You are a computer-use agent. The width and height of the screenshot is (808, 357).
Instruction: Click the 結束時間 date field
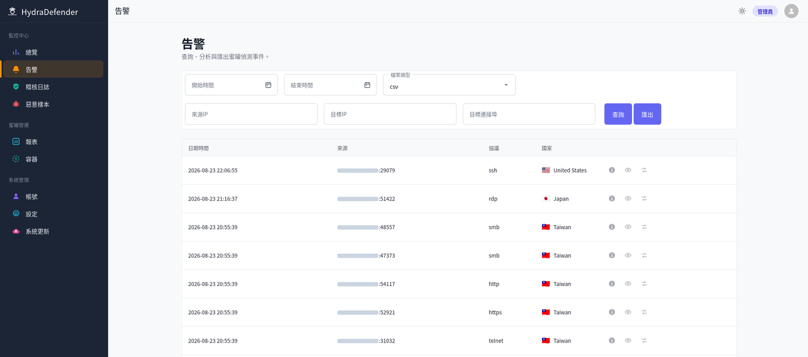pos(330,85)
